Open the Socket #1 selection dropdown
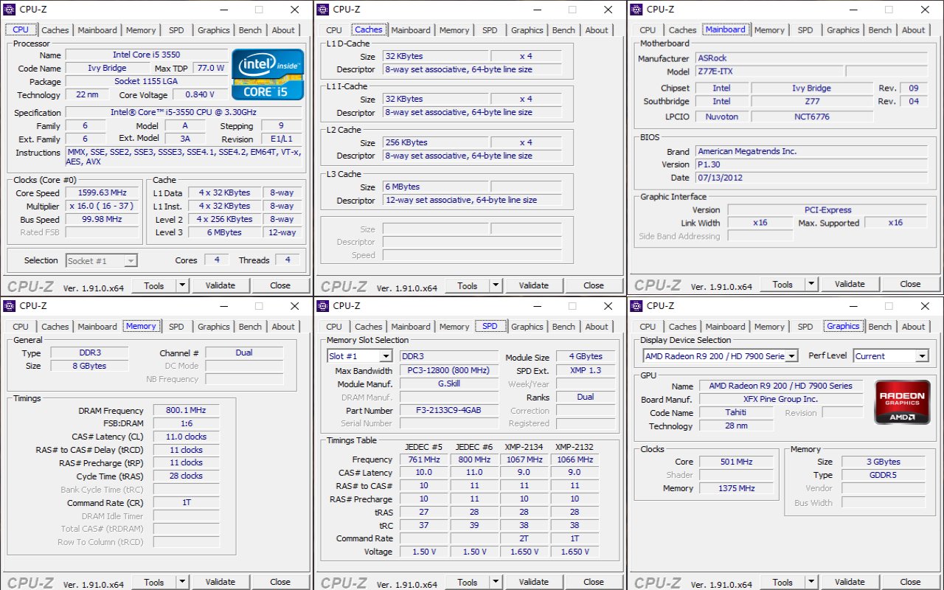944x590 pixels. point(131,260)
